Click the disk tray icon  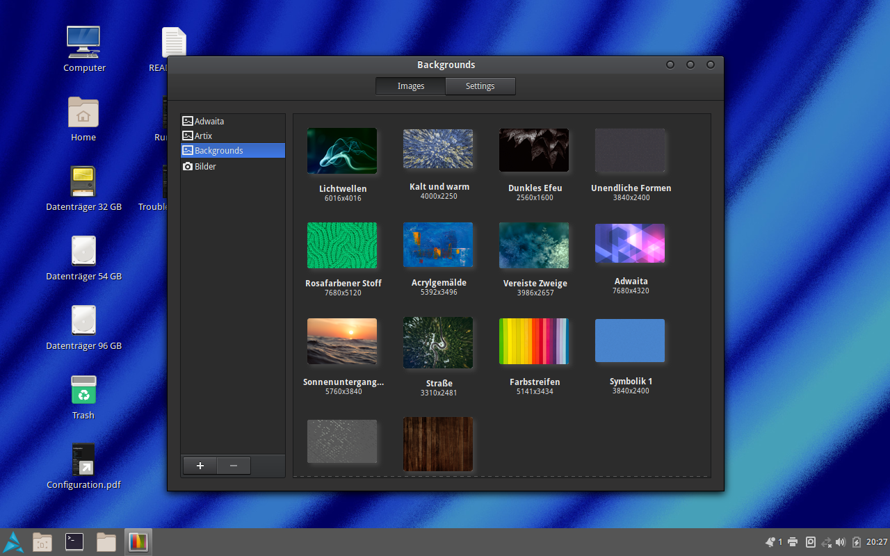(811, 542)
